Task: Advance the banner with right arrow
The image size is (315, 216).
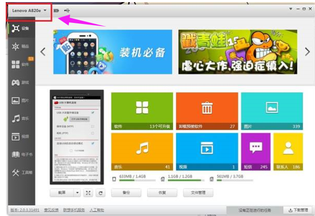Action: tap(307, 52)
